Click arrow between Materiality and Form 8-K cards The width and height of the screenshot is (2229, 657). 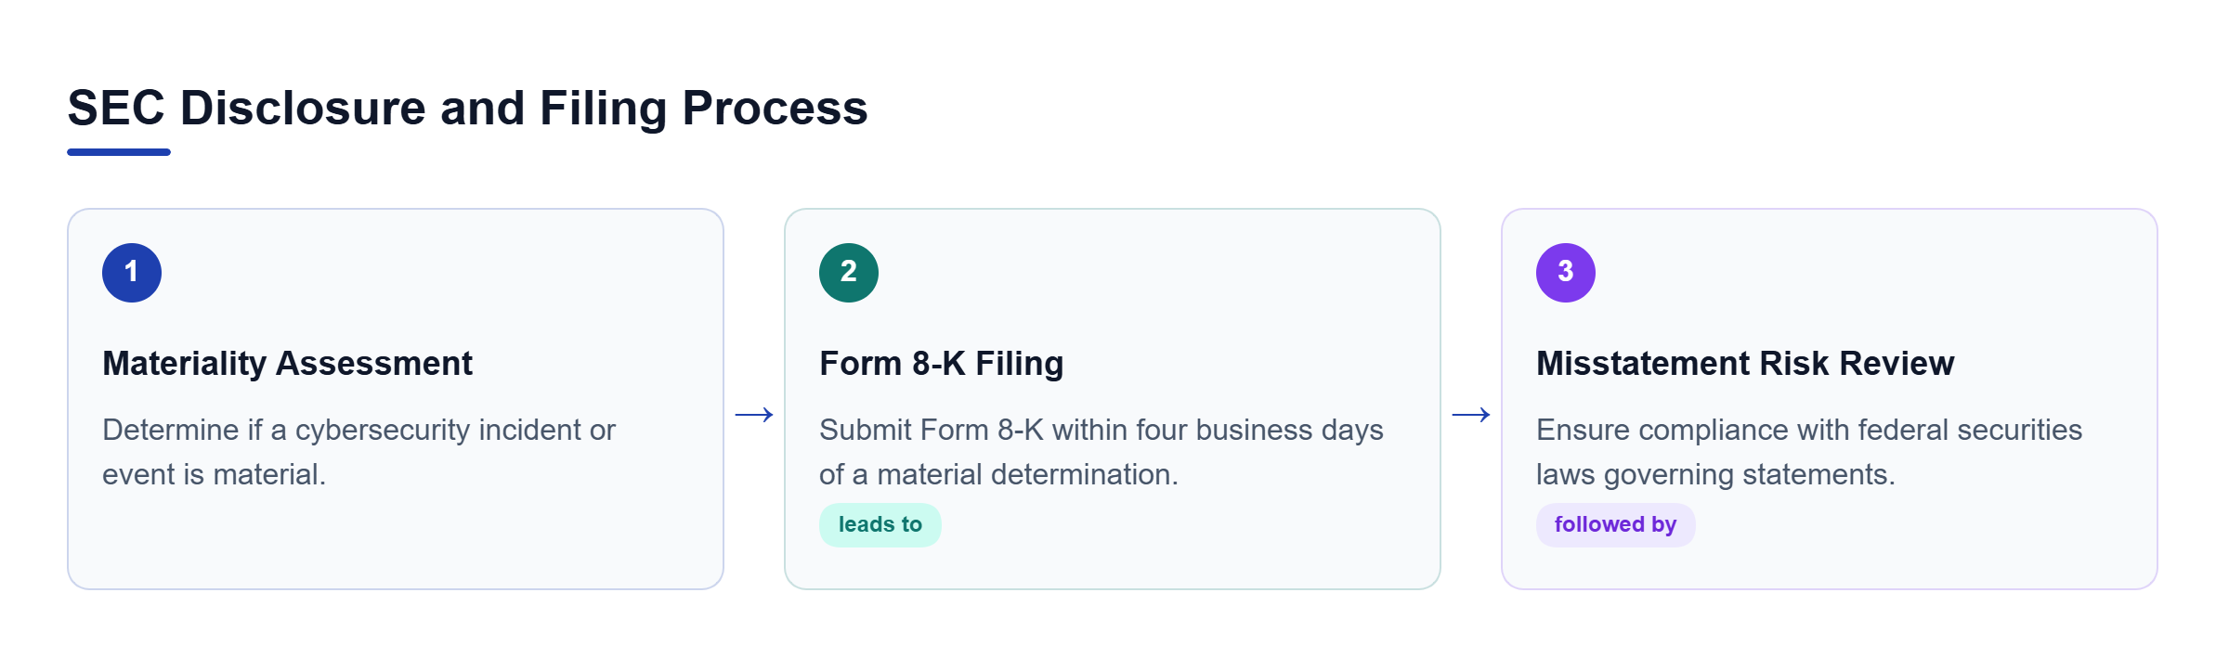point(754,415)
